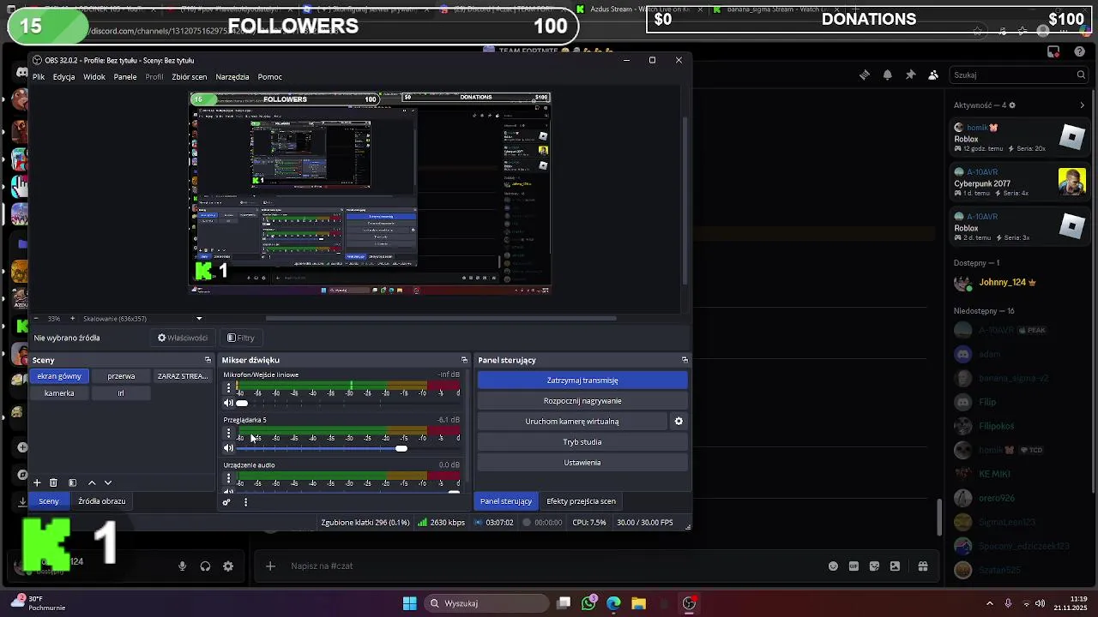This screenshot has height=617, width=1098.
Task: Click Uruchom kamerę wirtualną button
Action: (571, 421)
